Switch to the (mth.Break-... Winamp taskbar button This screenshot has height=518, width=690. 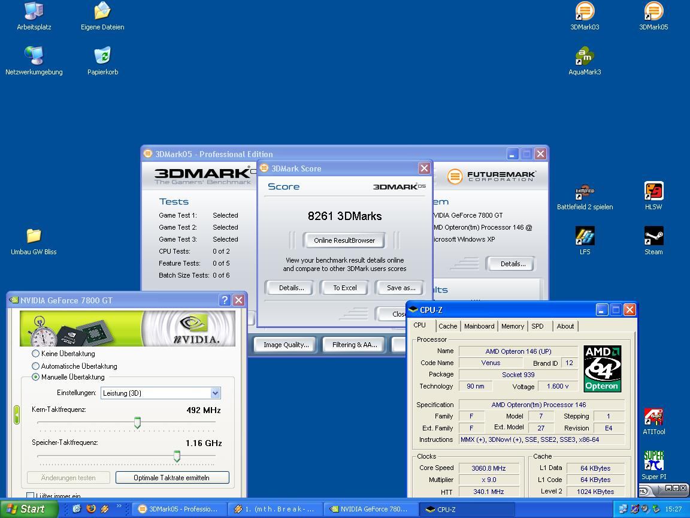(275, 509)
